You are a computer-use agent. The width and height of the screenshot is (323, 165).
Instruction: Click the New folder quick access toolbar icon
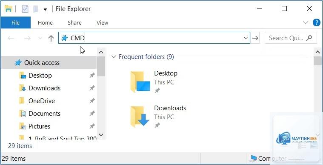[36, 9]
